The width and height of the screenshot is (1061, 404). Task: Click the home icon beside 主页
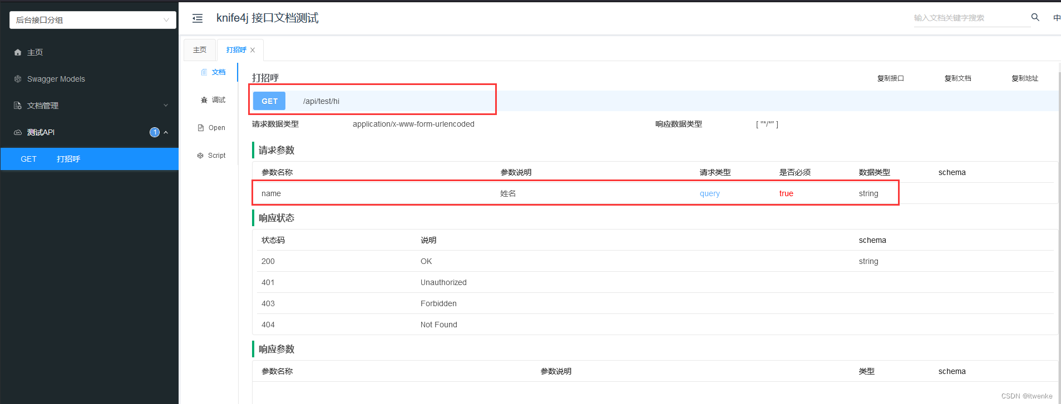coord(18,52)
